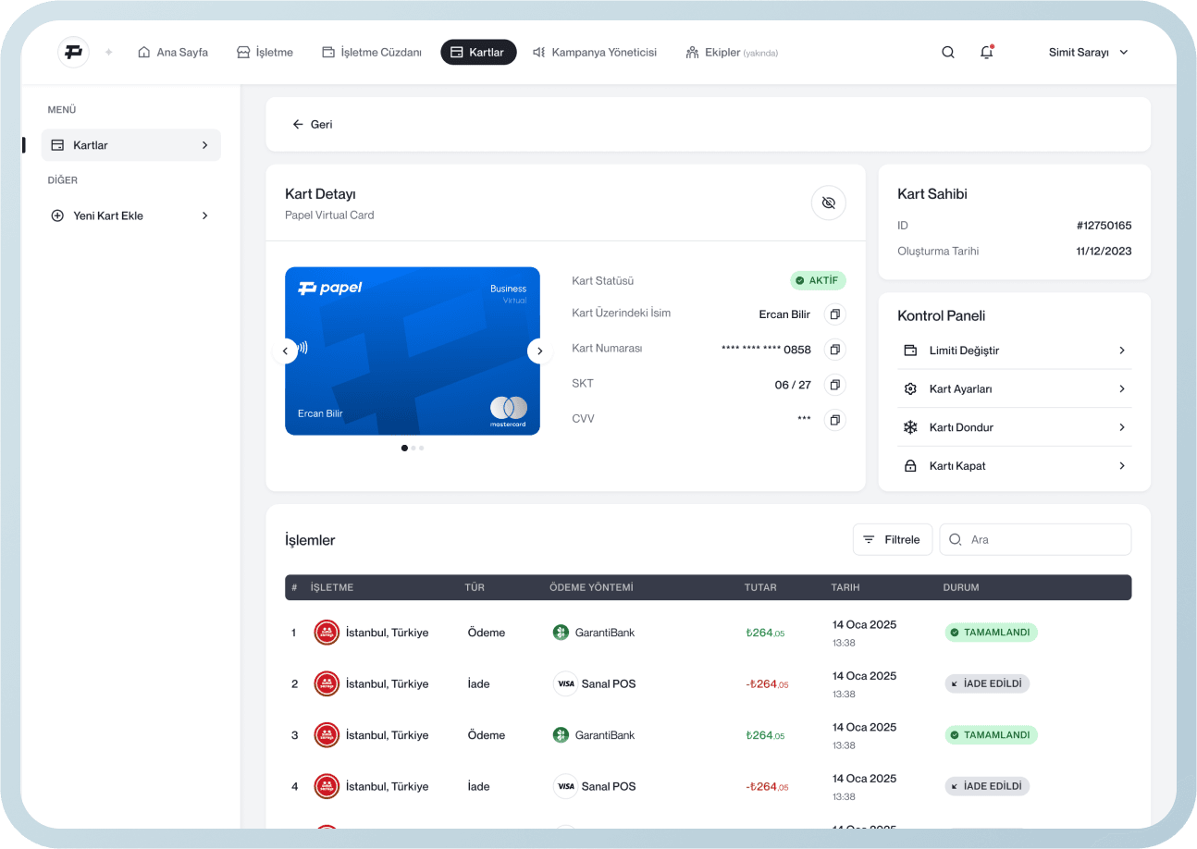Click the Ara search field in İşlemler
Screen dimensions: 1197x849
pyautogui.click(x=1036, y=539)
